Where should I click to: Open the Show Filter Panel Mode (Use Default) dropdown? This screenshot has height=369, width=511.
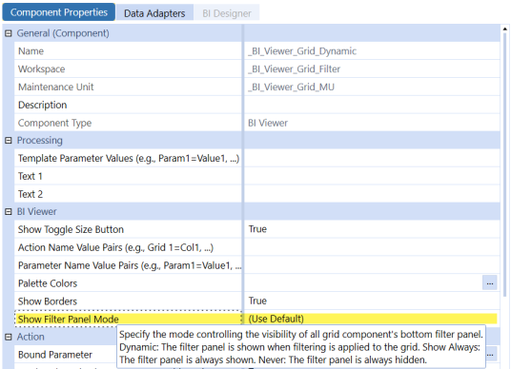point(372,319)
